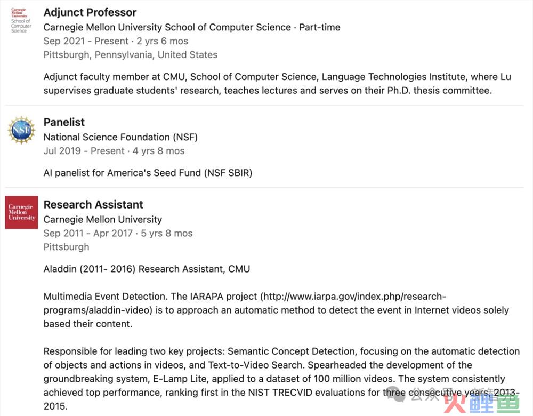
Task: Click the CMU School of Computer Science logo
Action: point(21,21)
